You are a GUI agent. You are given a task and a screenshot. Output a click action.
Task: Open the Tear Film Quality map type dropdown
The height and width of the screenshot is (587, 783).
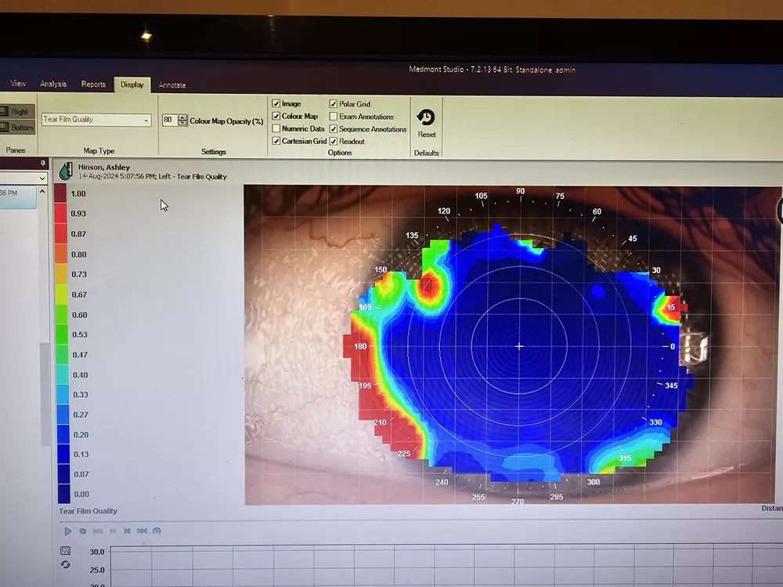(x=146, y=120)
